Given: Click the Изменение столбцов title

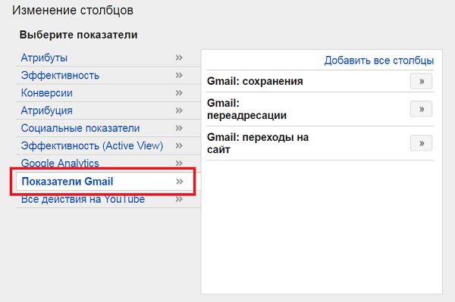Looking at the screenshot, I should click(73, 11).
